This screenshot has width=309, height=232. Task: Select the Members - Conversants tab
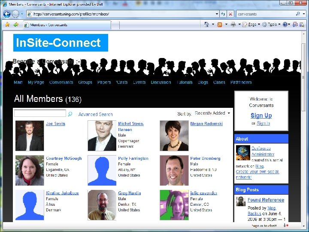[67, 25]
